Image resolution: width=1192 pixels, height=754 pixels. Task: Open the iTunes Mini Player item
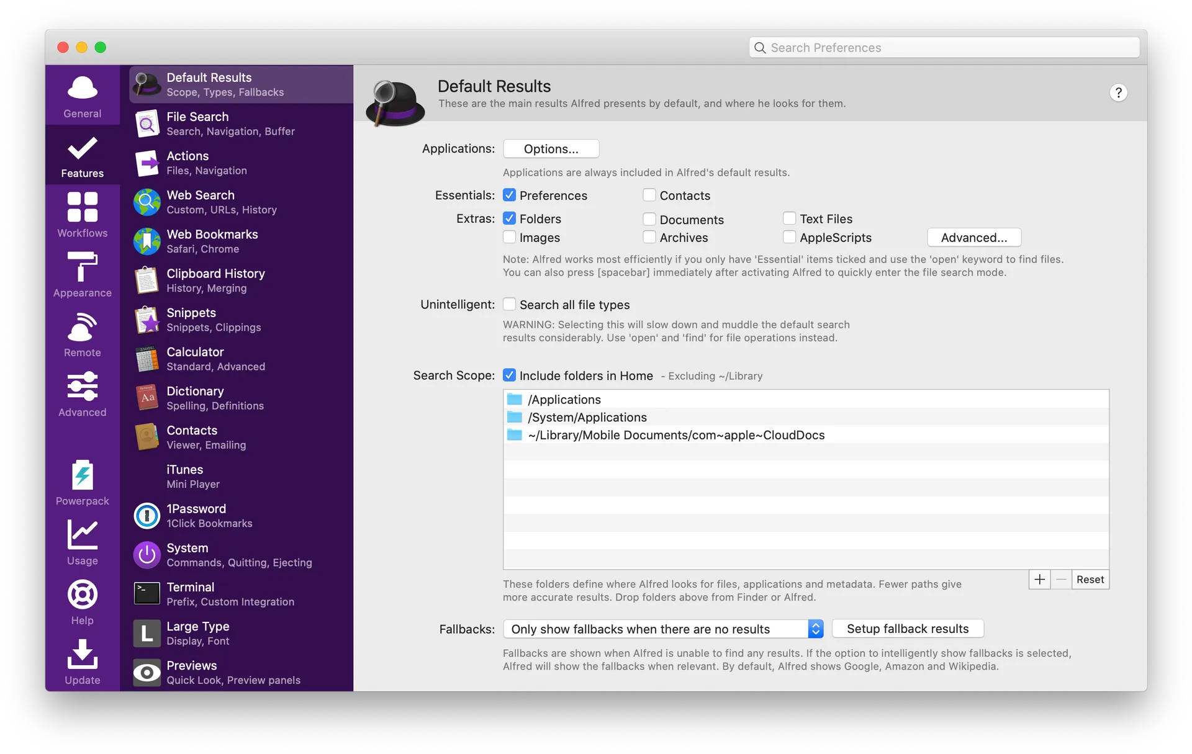click(241, 477)
